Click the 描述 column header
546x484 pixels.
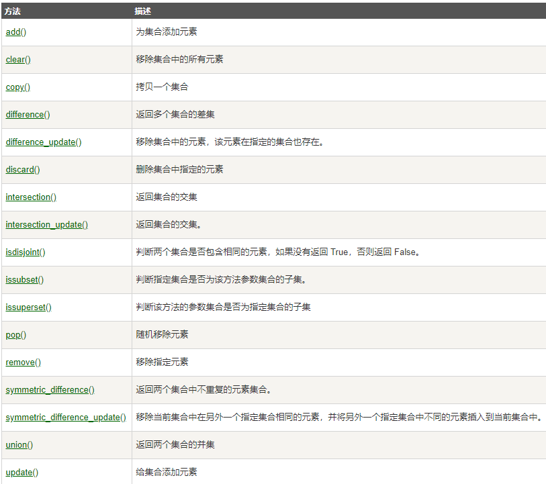(142, 11)
